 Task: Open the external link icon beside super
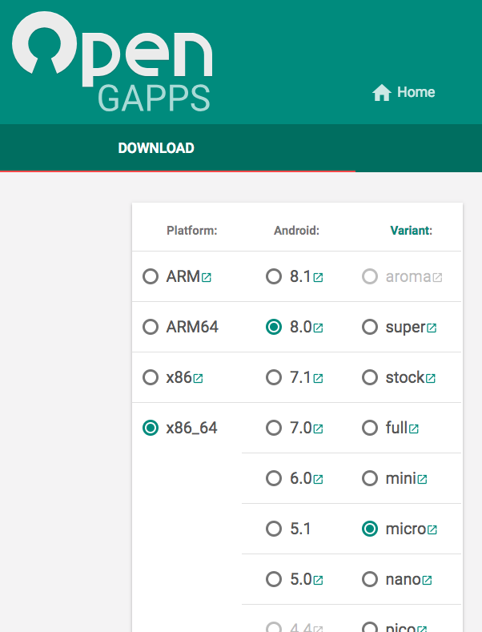[432, 328]
